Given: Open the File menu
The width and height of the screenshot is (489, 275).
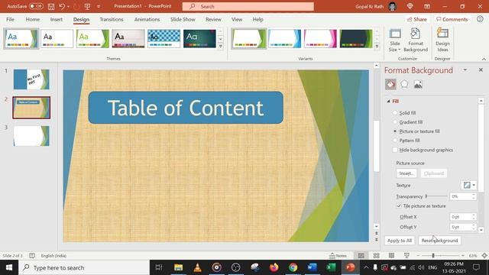Looking at the screenshot, I should (x=10, y=19).
